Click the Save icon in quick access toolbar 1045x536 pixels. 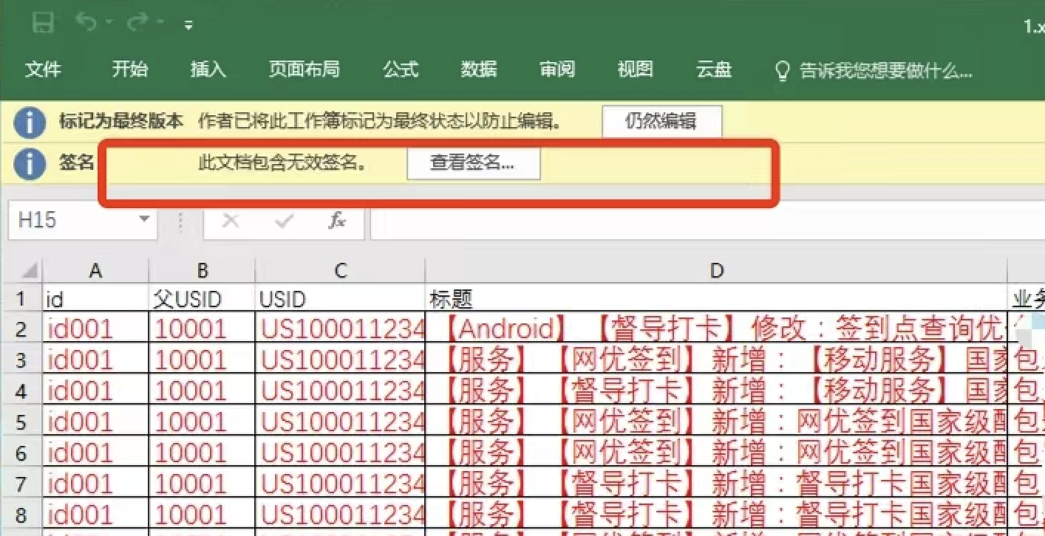pos(44,24)
